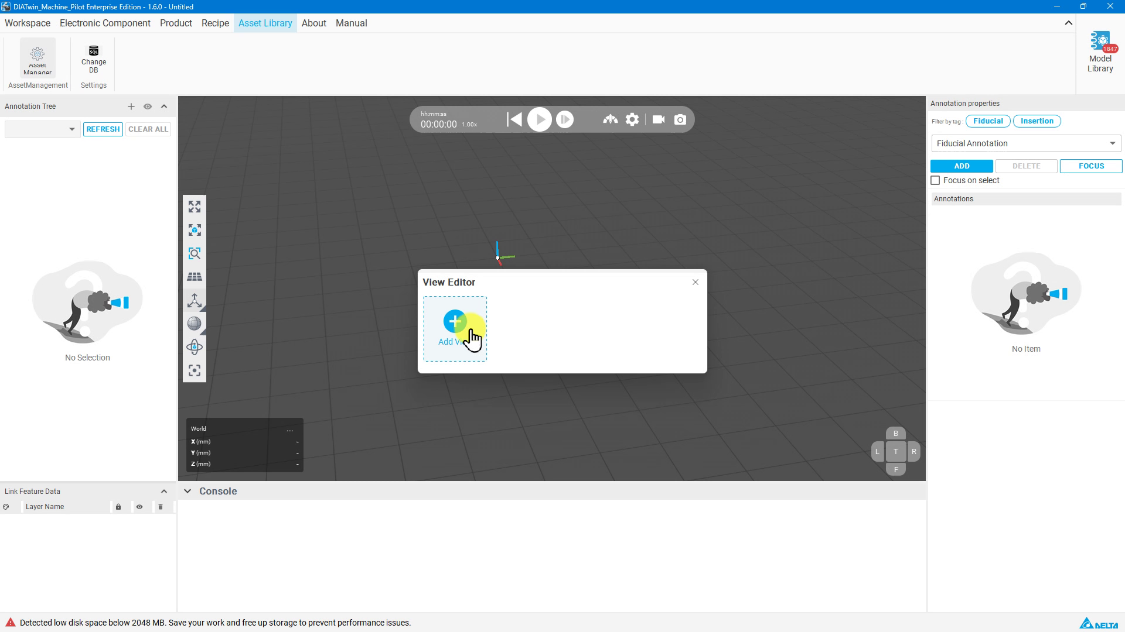
Task: Close the View Editor dialog
Action: [x=696, y=282]
